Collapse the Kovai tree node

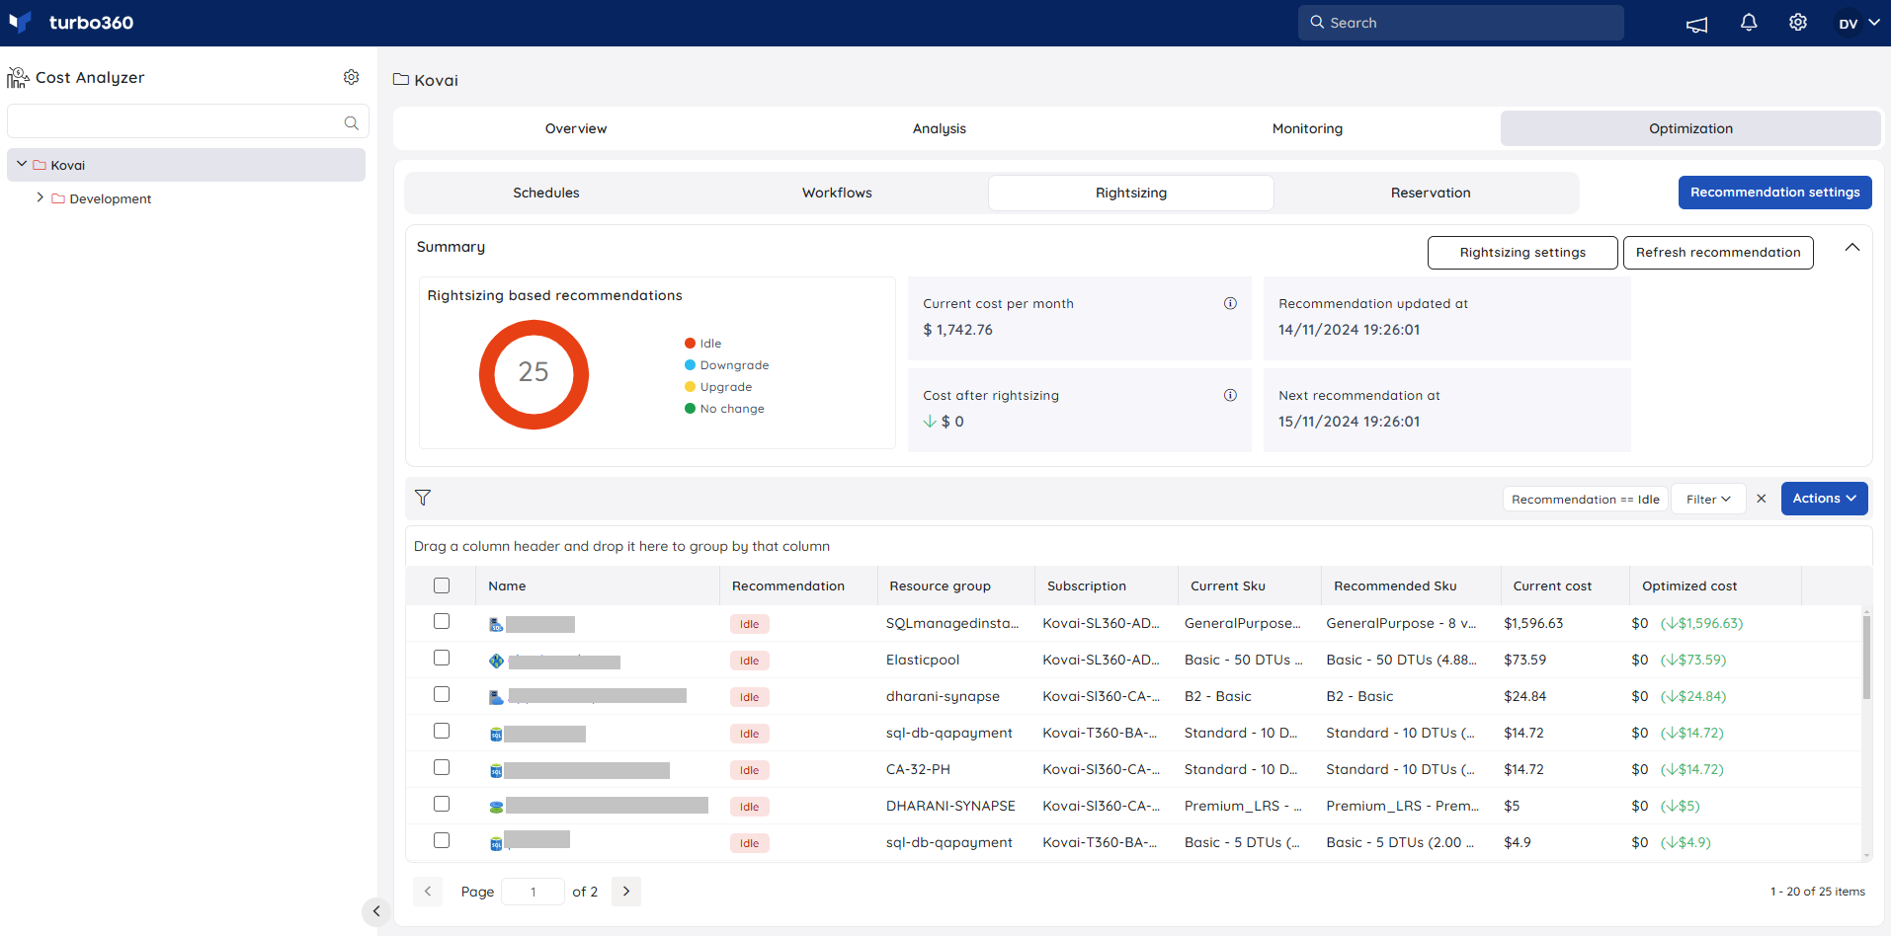22,164
